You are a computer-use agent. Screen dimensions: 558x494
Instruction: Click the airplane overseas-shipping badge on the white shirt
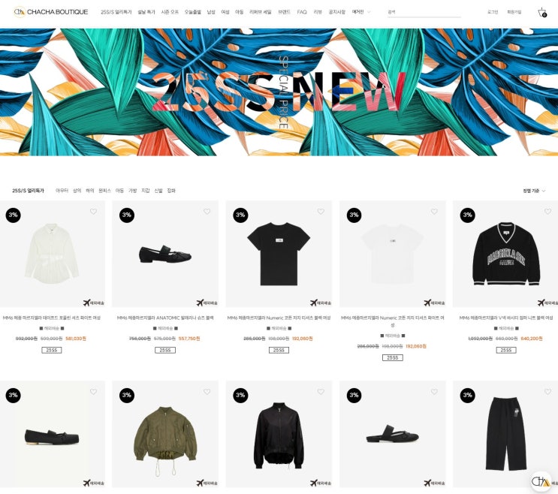(94, 303)
